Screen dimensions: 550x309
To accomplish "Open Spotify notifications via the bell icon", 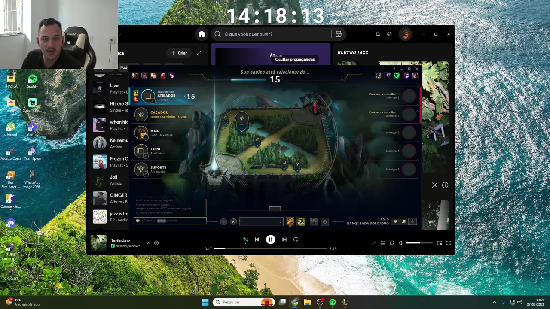I will tap(378, 34).
